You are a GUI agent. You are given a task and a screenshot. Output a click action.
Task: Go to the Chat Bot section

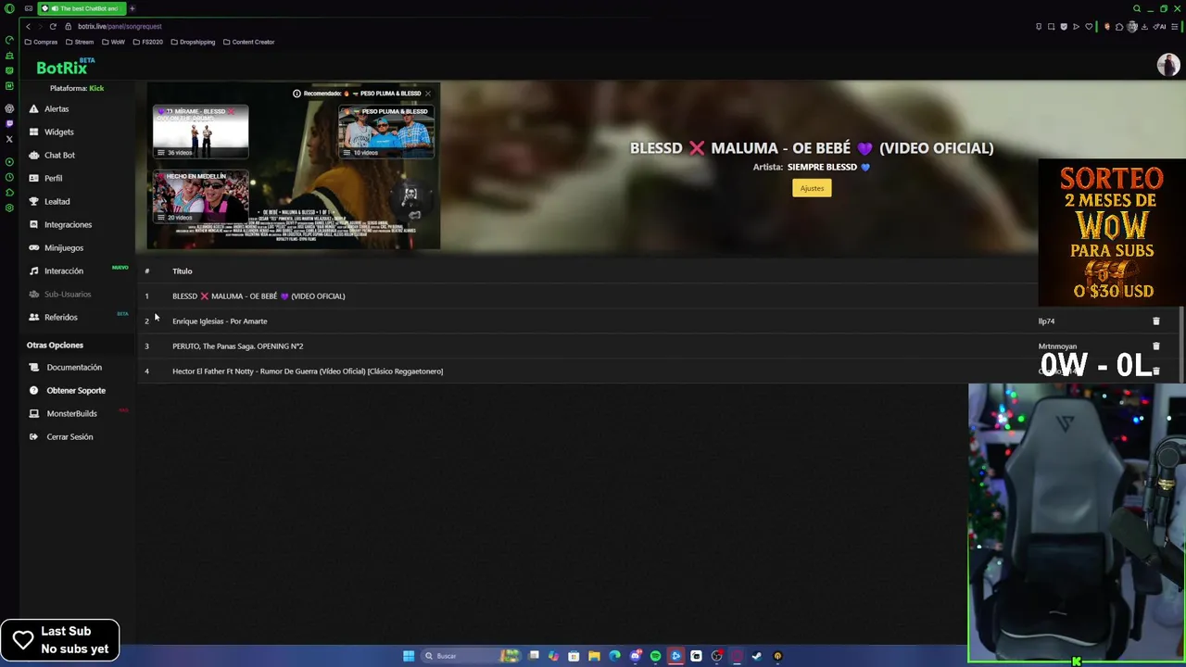(x=59, y=155)
